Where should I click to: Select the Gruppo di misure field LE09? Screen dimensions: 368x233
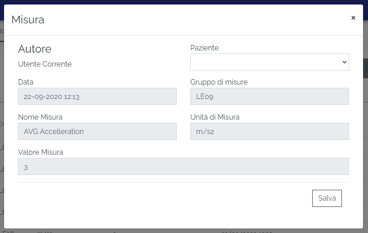[269, 96]
